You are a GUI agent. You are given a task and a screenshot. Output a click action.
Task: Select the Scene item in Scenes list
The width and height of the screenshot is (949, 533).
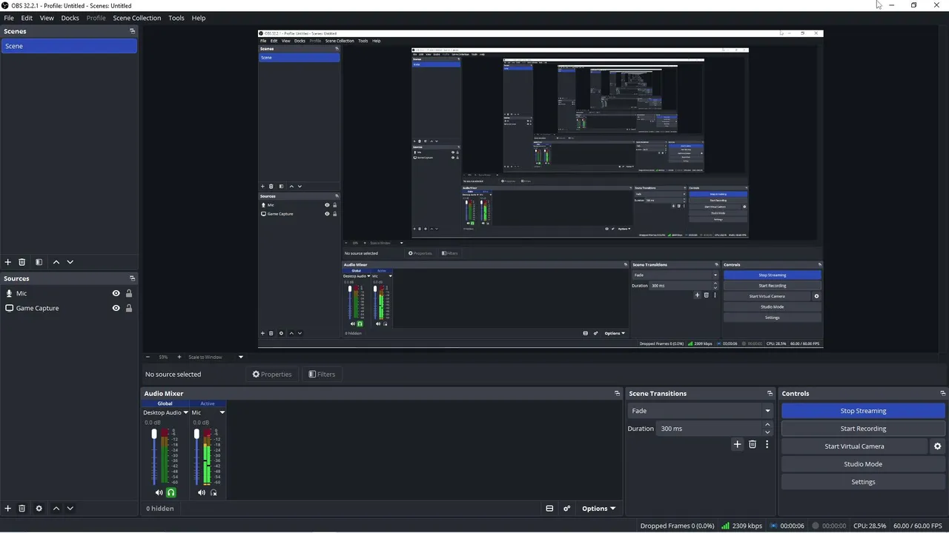(69, 46)
